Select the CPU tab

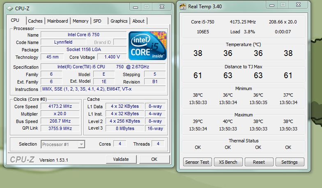click(15, 21)
